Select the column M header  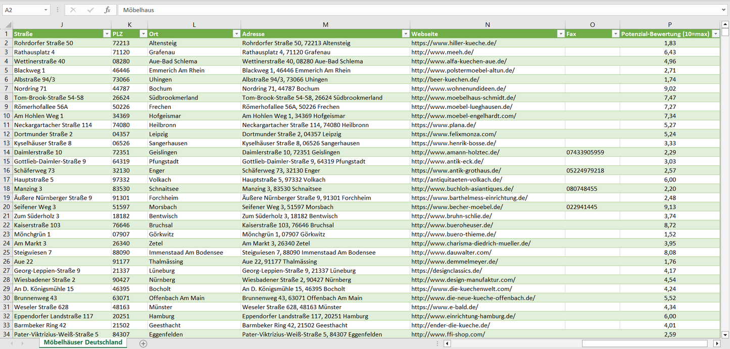coord(325,25)
